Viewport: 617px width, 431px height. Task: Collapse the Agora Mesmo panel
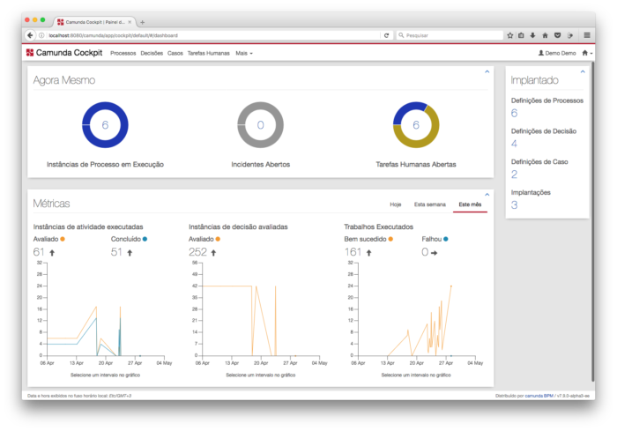(487, 71)
